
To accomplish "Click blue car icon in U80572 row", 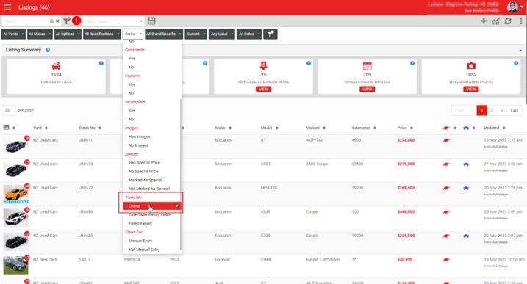I will [x=466, y=188].
